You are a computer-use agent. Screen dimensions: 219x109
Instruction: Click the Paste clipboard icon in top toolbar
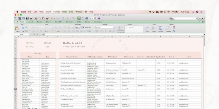tap(44, 18)
